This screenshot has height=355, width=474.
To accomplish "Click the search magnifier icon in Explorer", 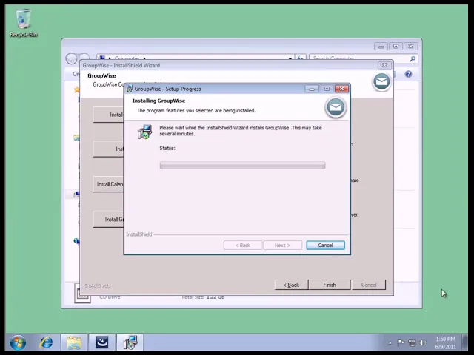I will 413,59.
